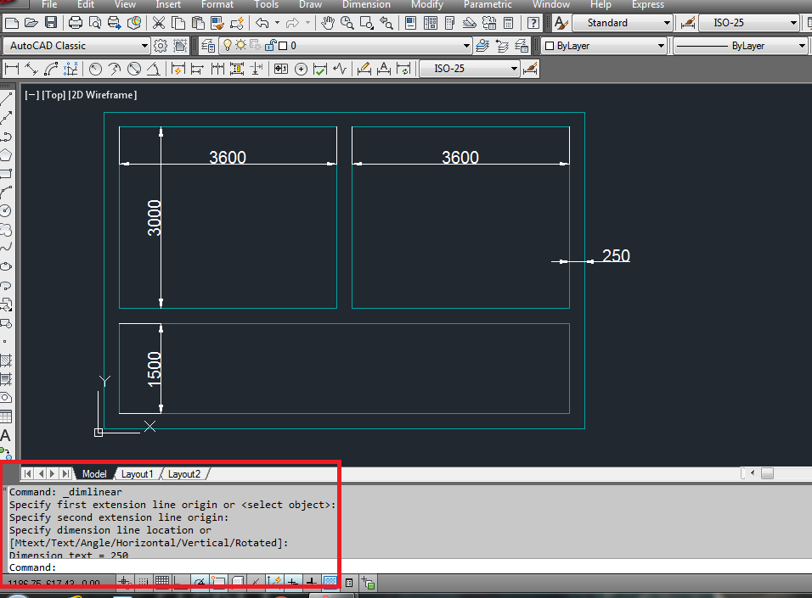This screenshot has height=598, width=812.
Task: Click the Undo button
Action: point(262,23)
